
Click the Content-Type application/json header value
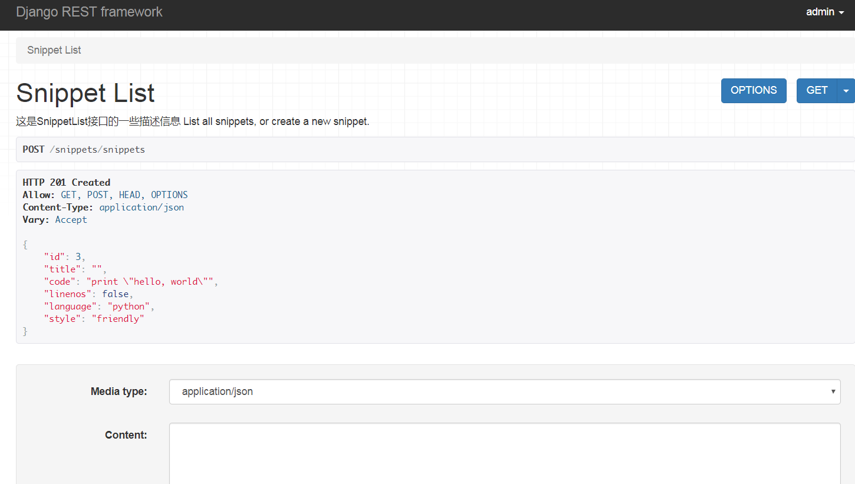coord(141,207)
